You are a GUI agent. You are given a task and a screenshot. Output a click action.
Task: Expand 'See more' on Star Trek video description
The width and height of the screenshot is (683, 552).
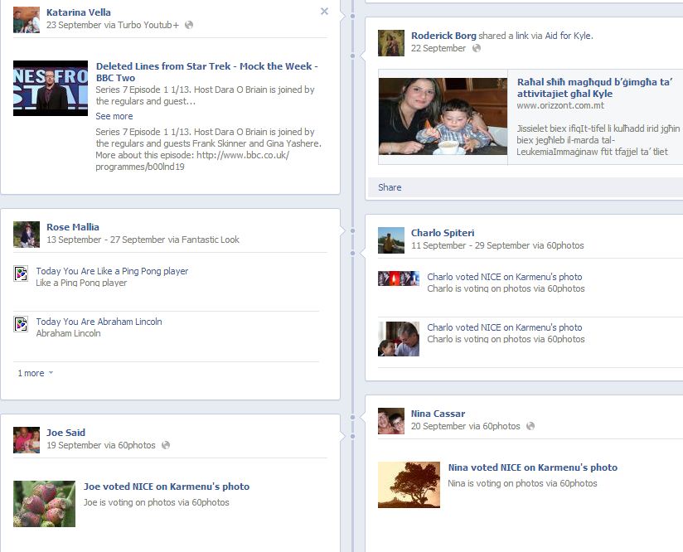coord(114,116)
